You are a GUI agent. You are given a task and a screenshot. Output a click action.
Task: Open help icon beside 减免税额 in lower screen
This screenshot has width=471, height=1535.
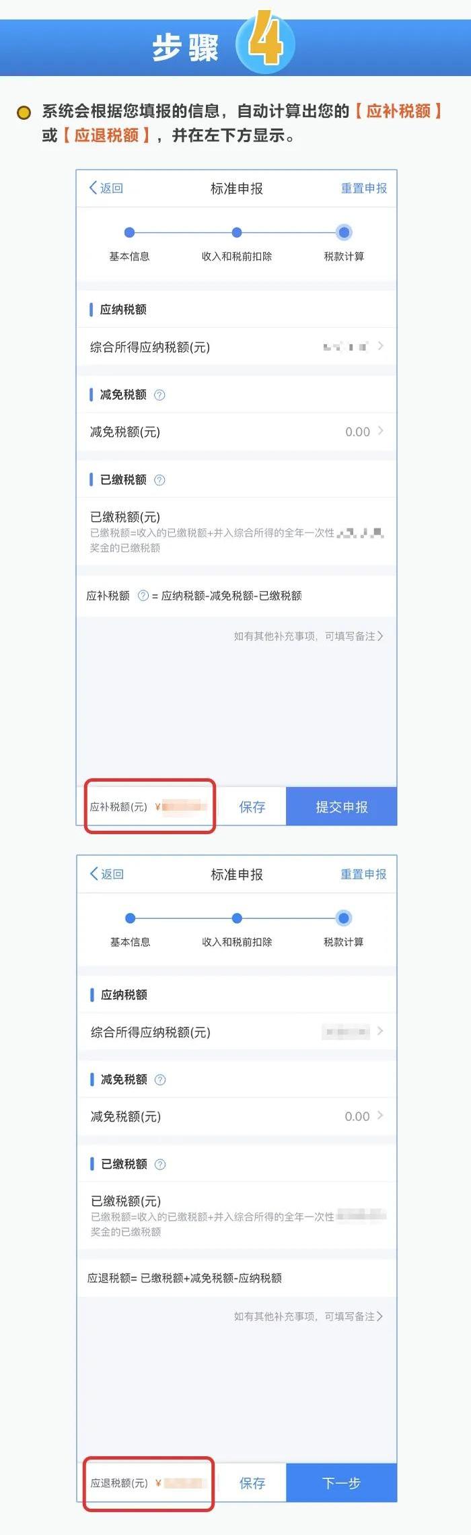pyautogui.click(x=160, y=1080)
